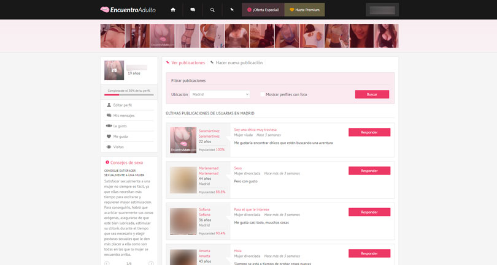Click the info icon beside Consejos de sexo
The height and width of the screenshot is (265, 497).
tap(107, 162)
